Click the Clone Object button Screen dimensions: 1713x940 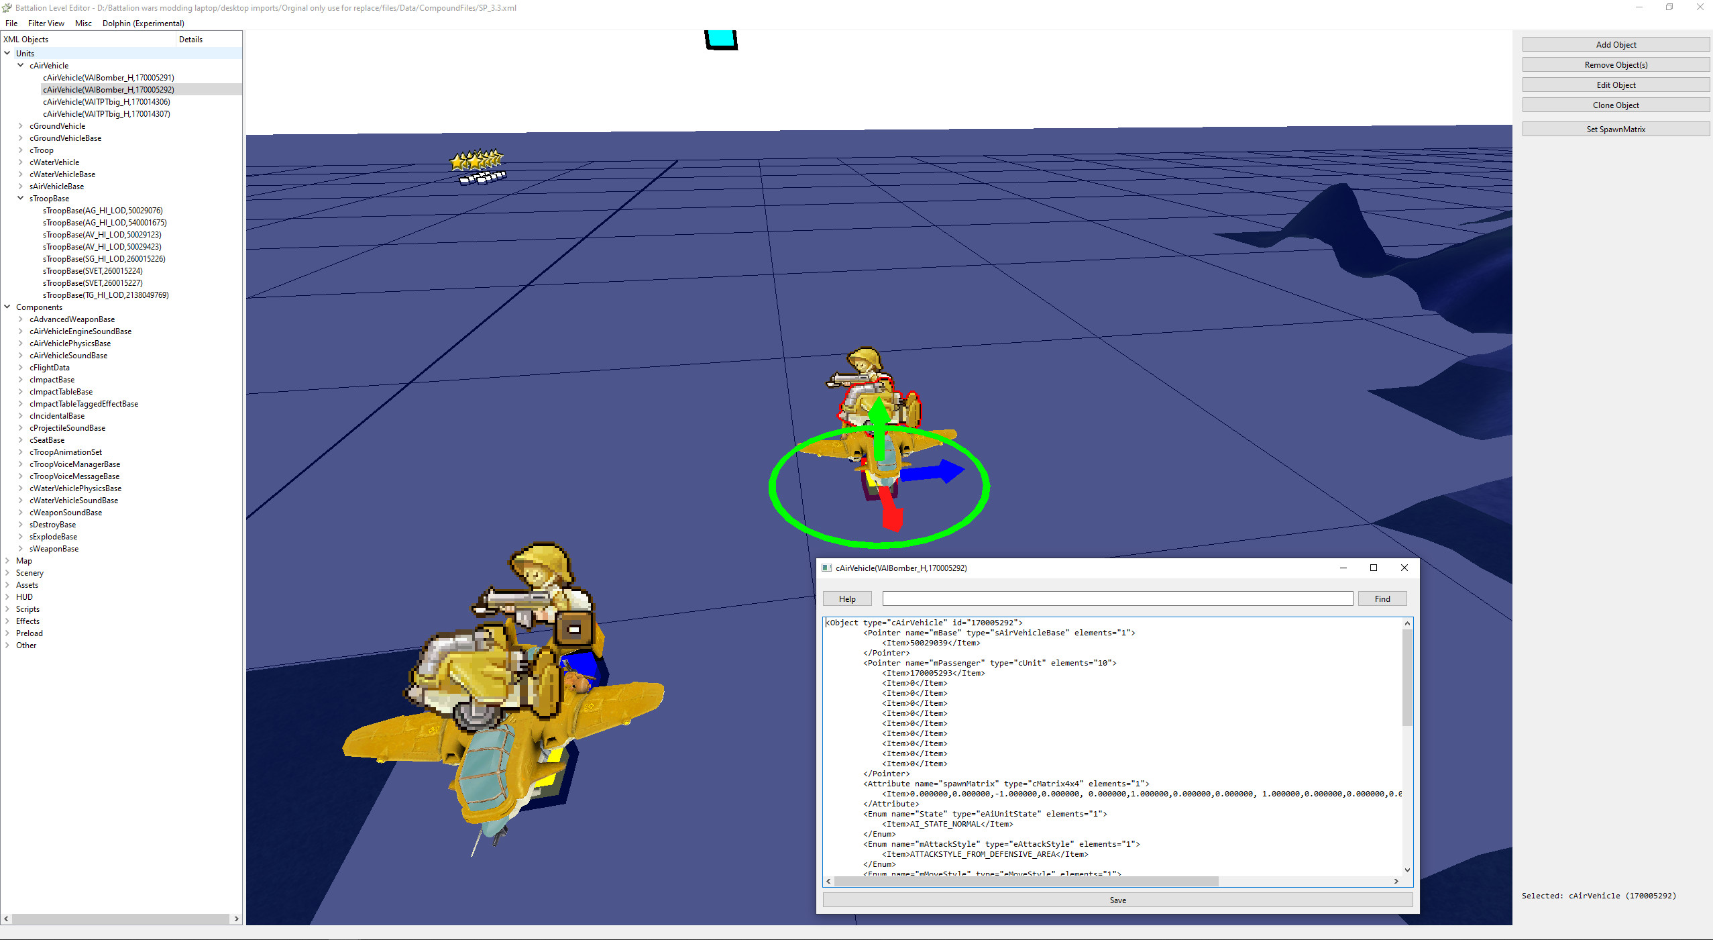pos(1615,105)
